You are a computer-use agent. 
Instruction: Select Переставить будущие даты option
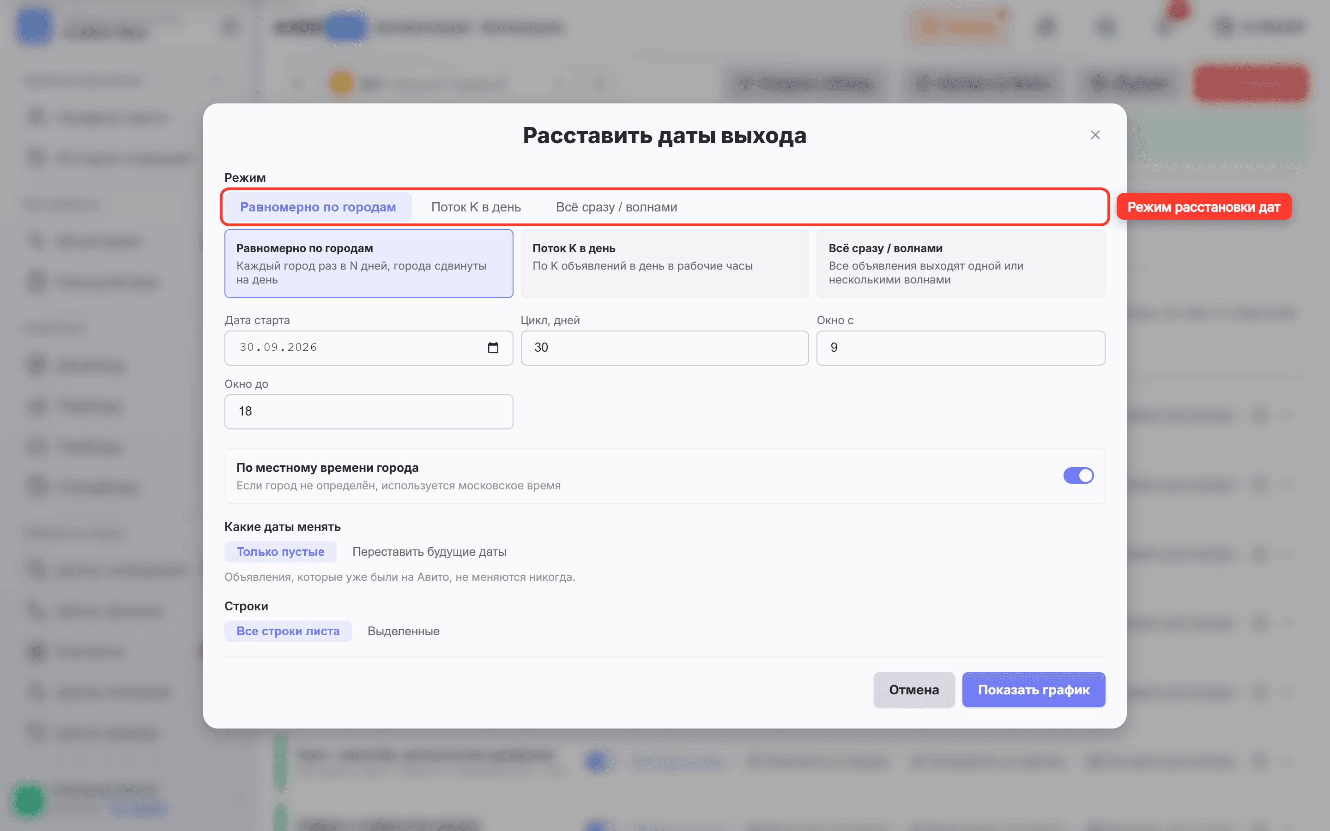point(429,552)
